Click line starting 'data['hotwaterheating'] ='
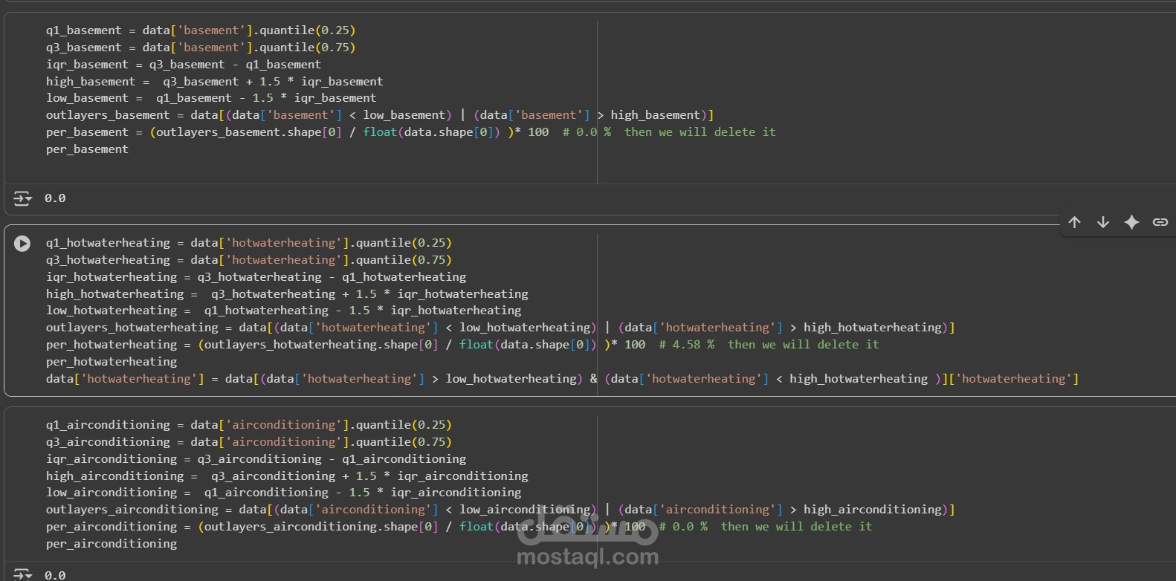This screenshot has width=1176, height=581. (562, 379)
